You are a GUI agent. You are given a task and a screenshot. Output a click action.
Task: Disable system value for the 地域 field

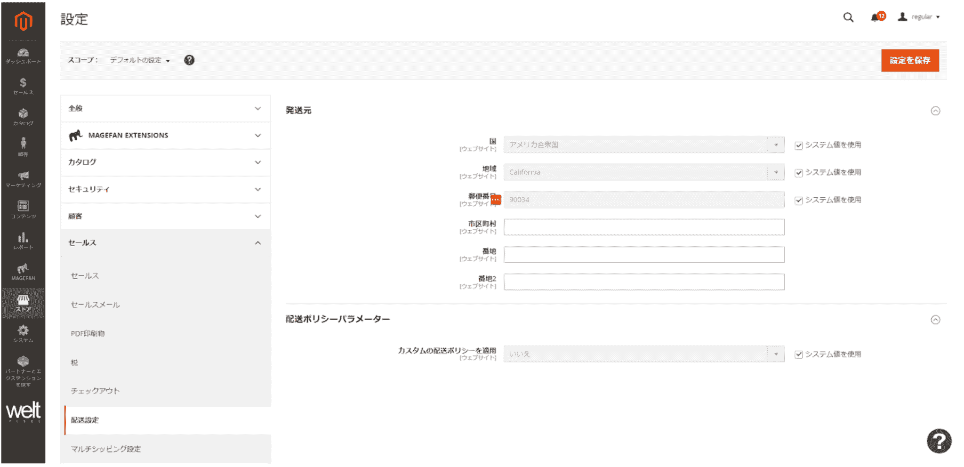[799, 173]
